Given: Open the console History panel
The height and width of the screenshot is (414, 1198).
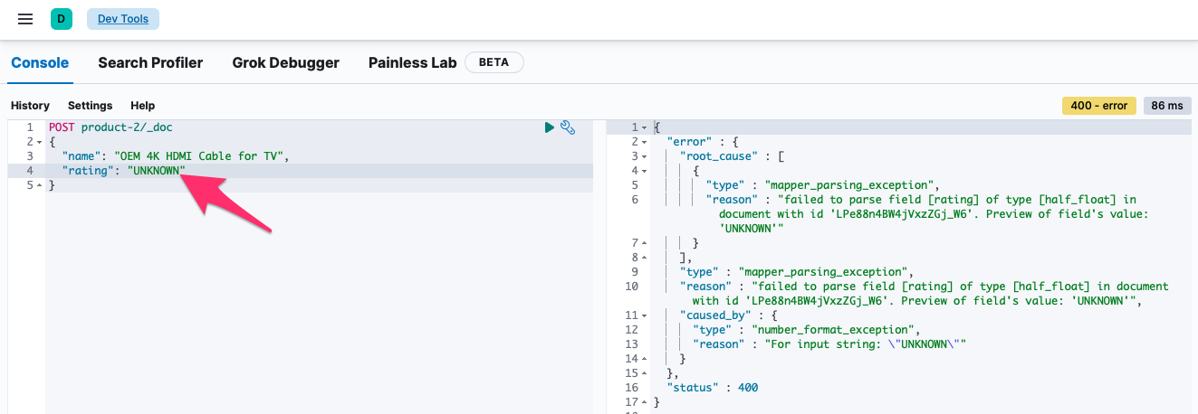Looking at the screenshot, I should [30, 106].
